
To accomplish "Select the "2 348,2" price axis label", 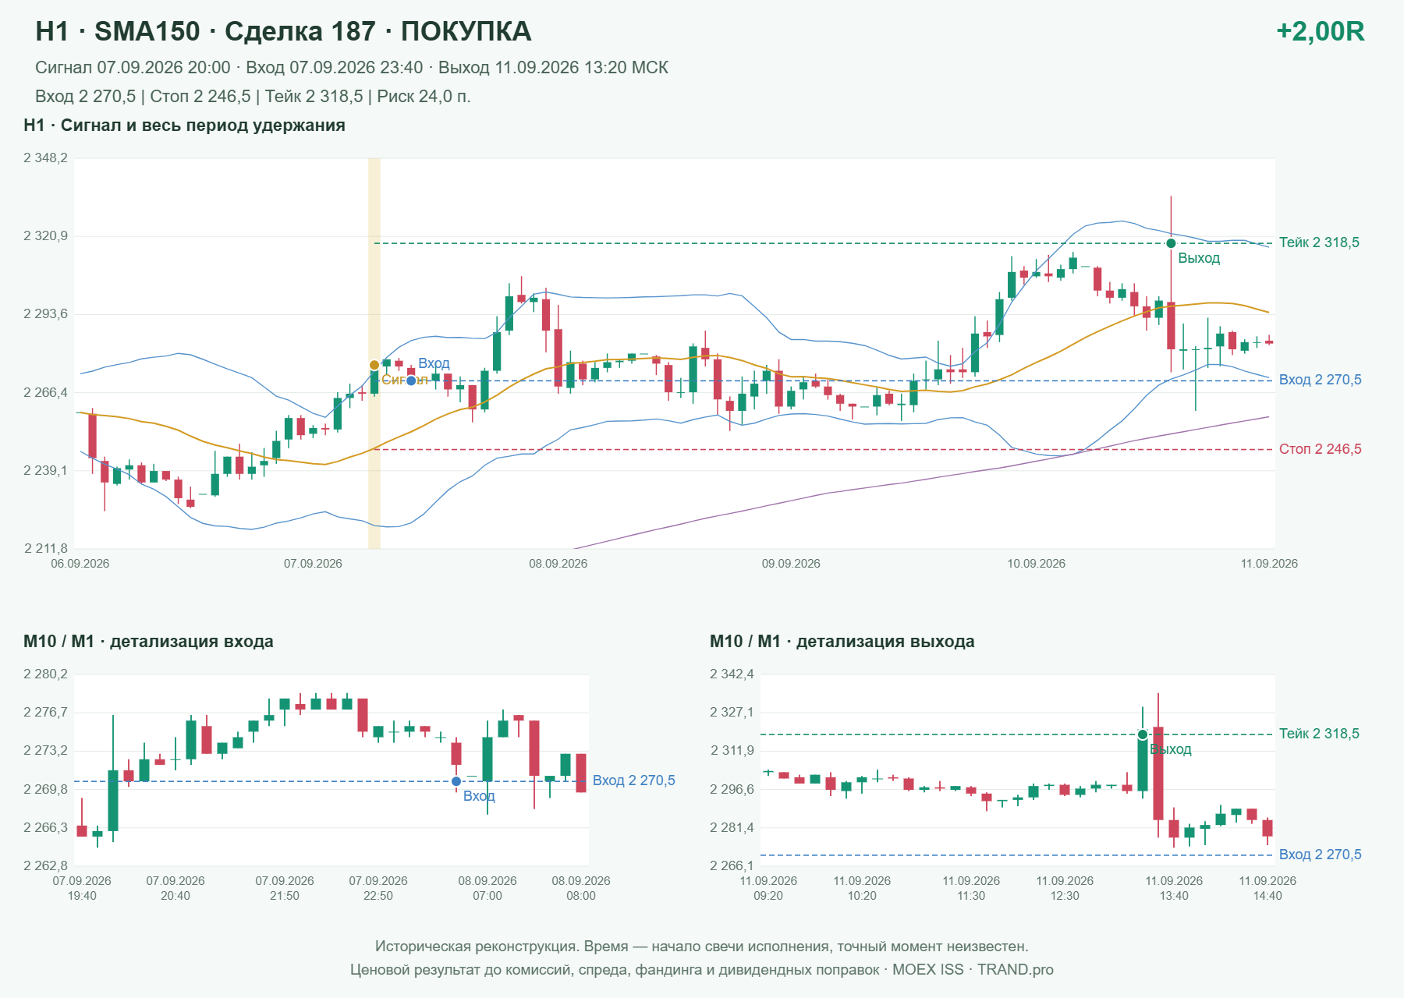I will [45, 158].
